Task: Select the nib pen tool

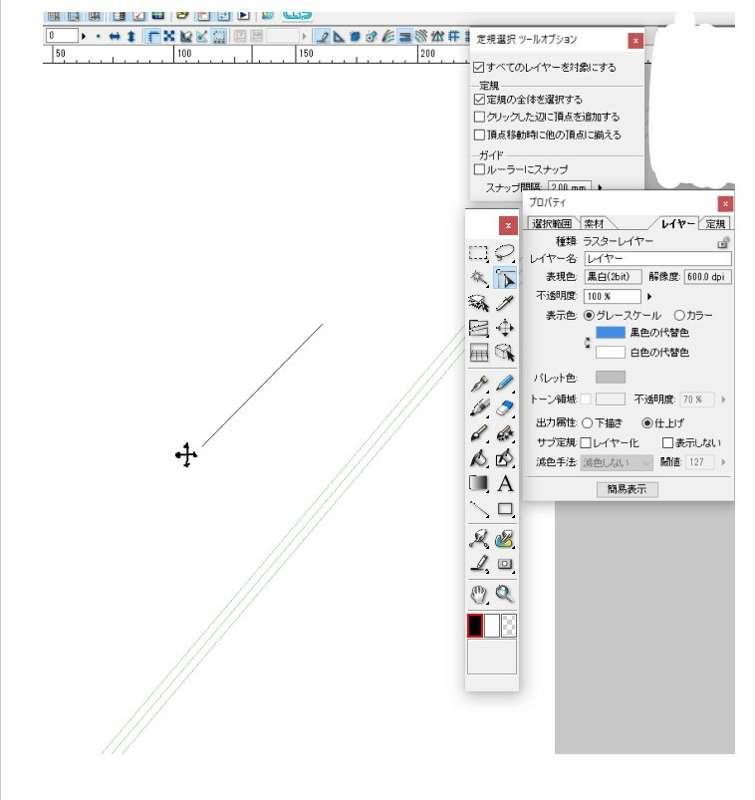Action: (x=478, y=384)
